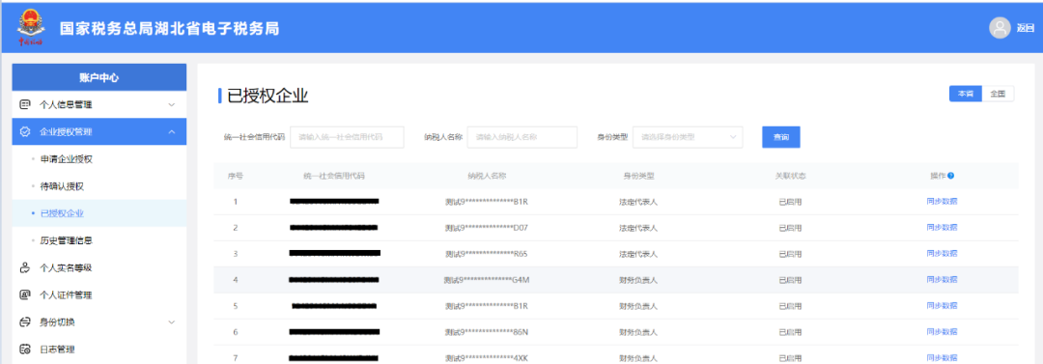Click the 返回 link in header
Image resolution: width=1043 pixels, height=364 pixels.
(1025, 28)
